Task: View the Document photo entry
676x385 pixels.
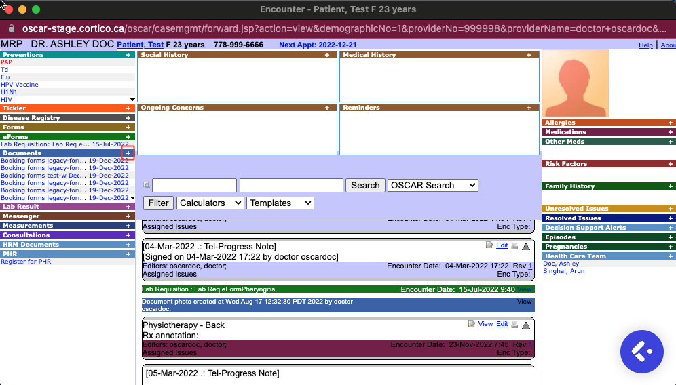Action: (524, 302)
